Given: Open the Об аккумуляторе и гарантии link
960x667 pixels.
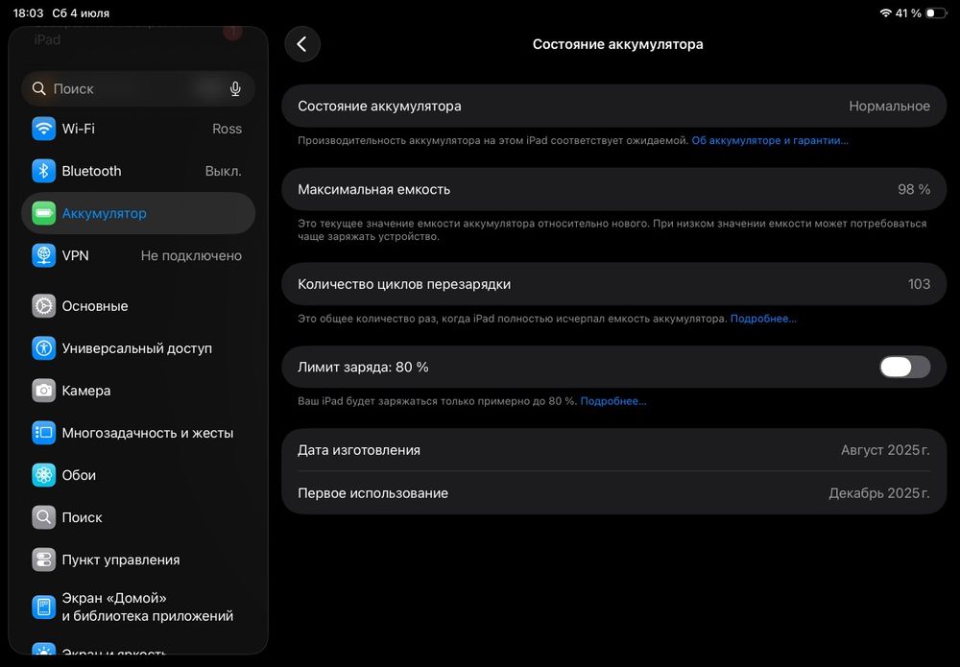Looking at the screenshot, I should point(770,140).
